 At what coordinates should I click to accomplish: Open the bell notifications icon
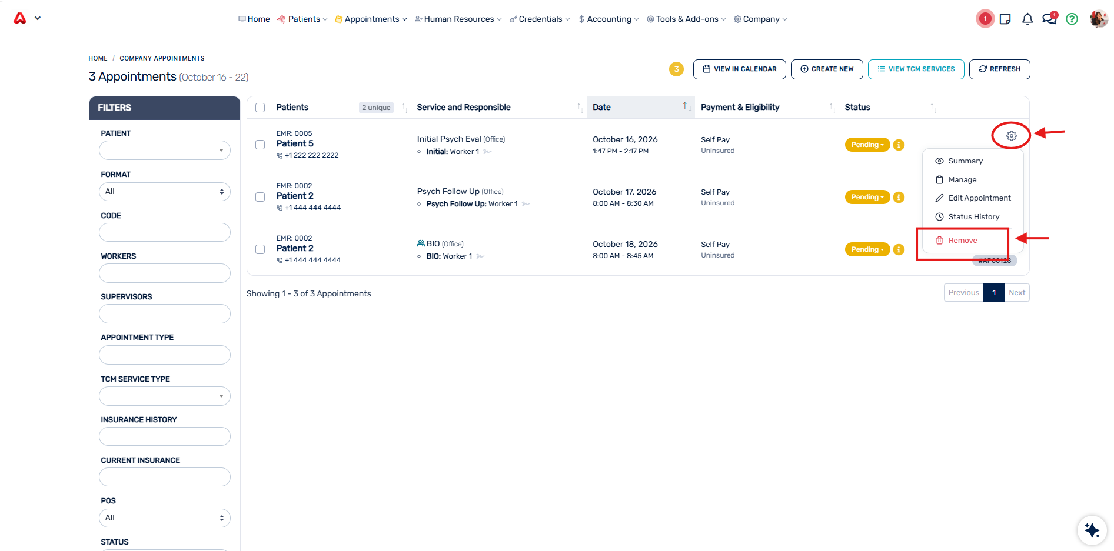(1027, 19)
